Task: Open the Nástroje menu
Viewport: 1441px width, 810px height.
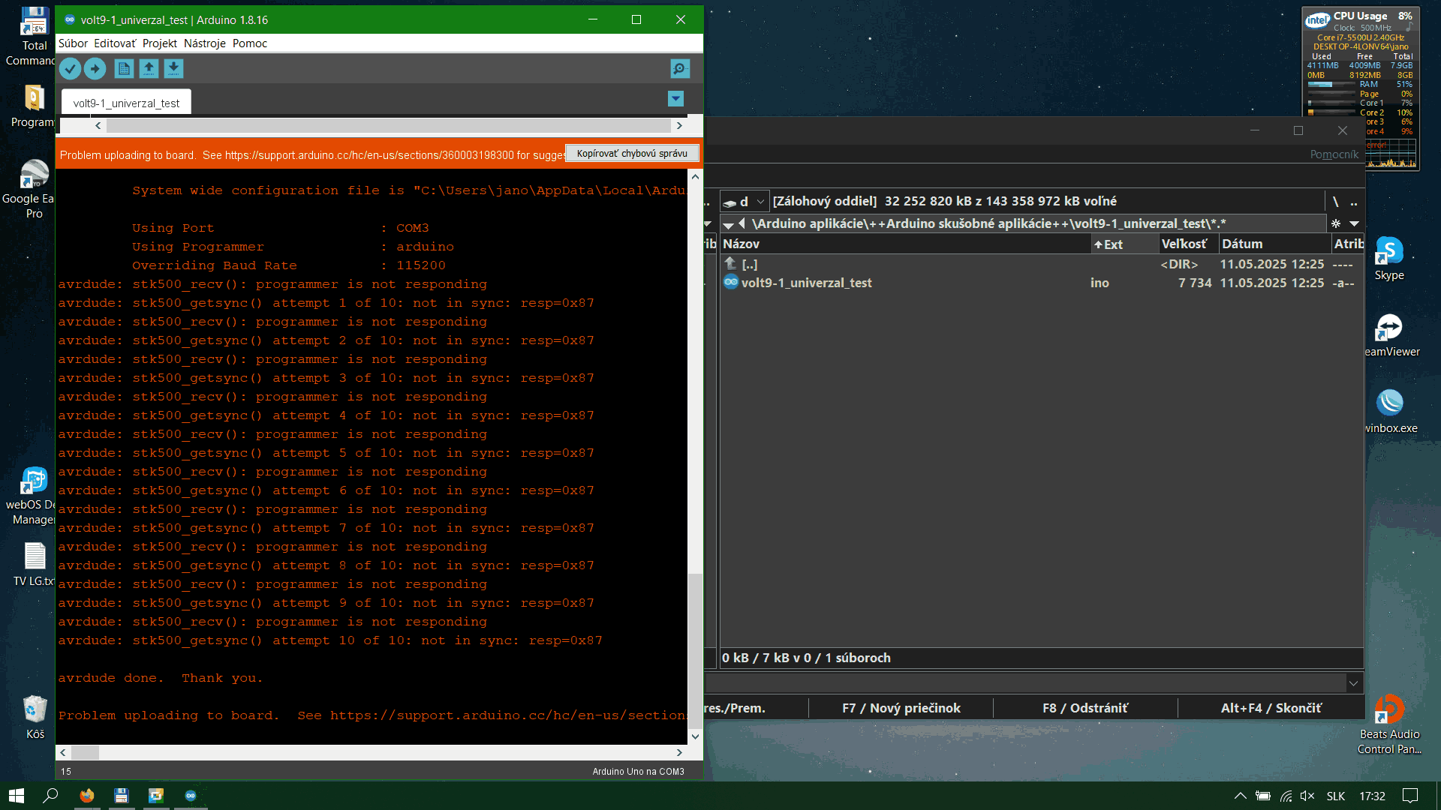Action: click(204, 43)
